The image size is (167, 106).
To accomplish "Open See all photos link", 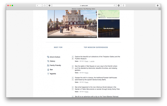I will (109, 28).
